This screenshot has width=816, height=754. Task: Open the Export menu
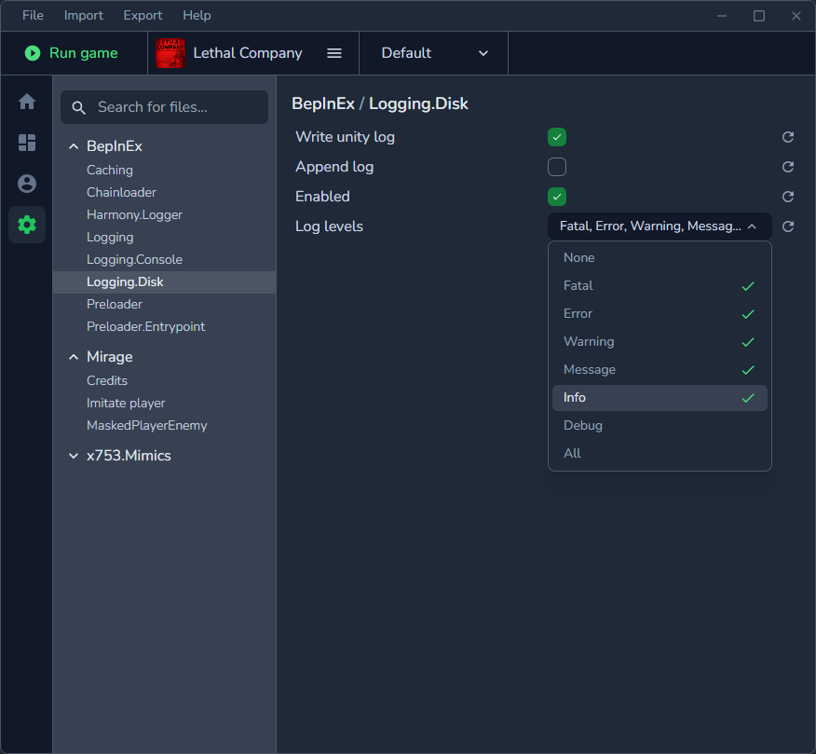(x=143, y=16)
